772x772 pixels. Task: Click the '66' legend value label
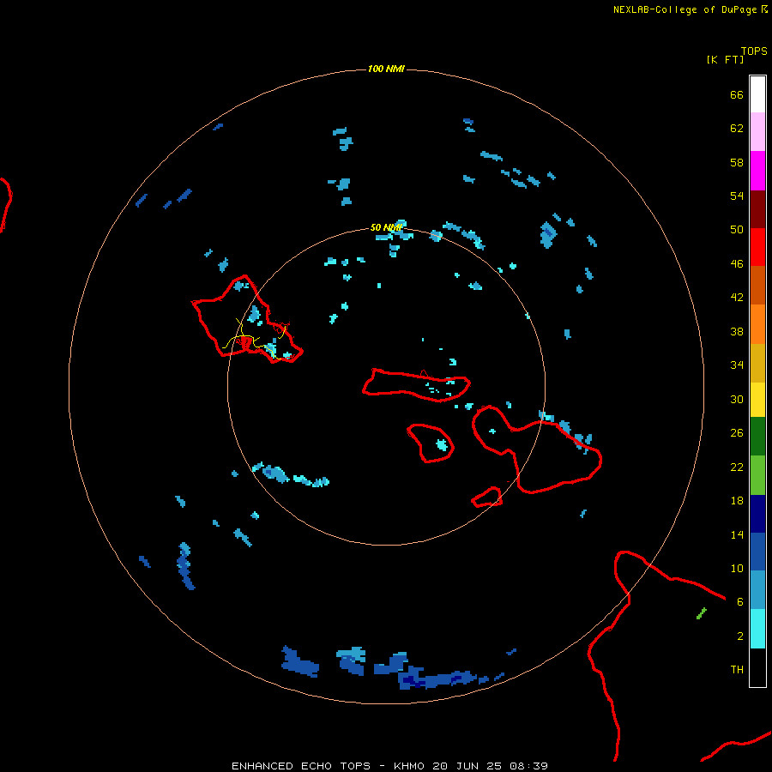[x=737, y=94]
